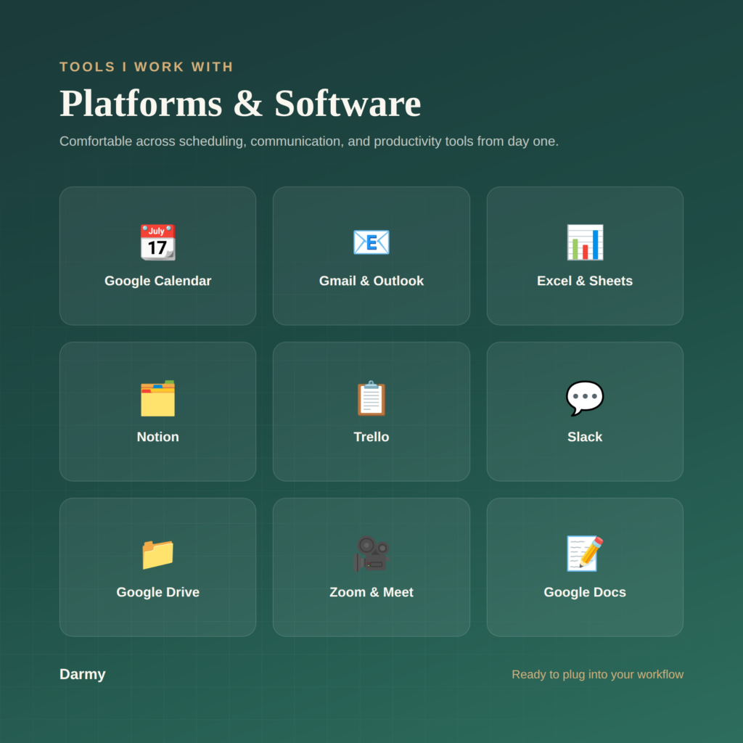Click 'Ready to plug into your workflow' text

coord(598,674)
